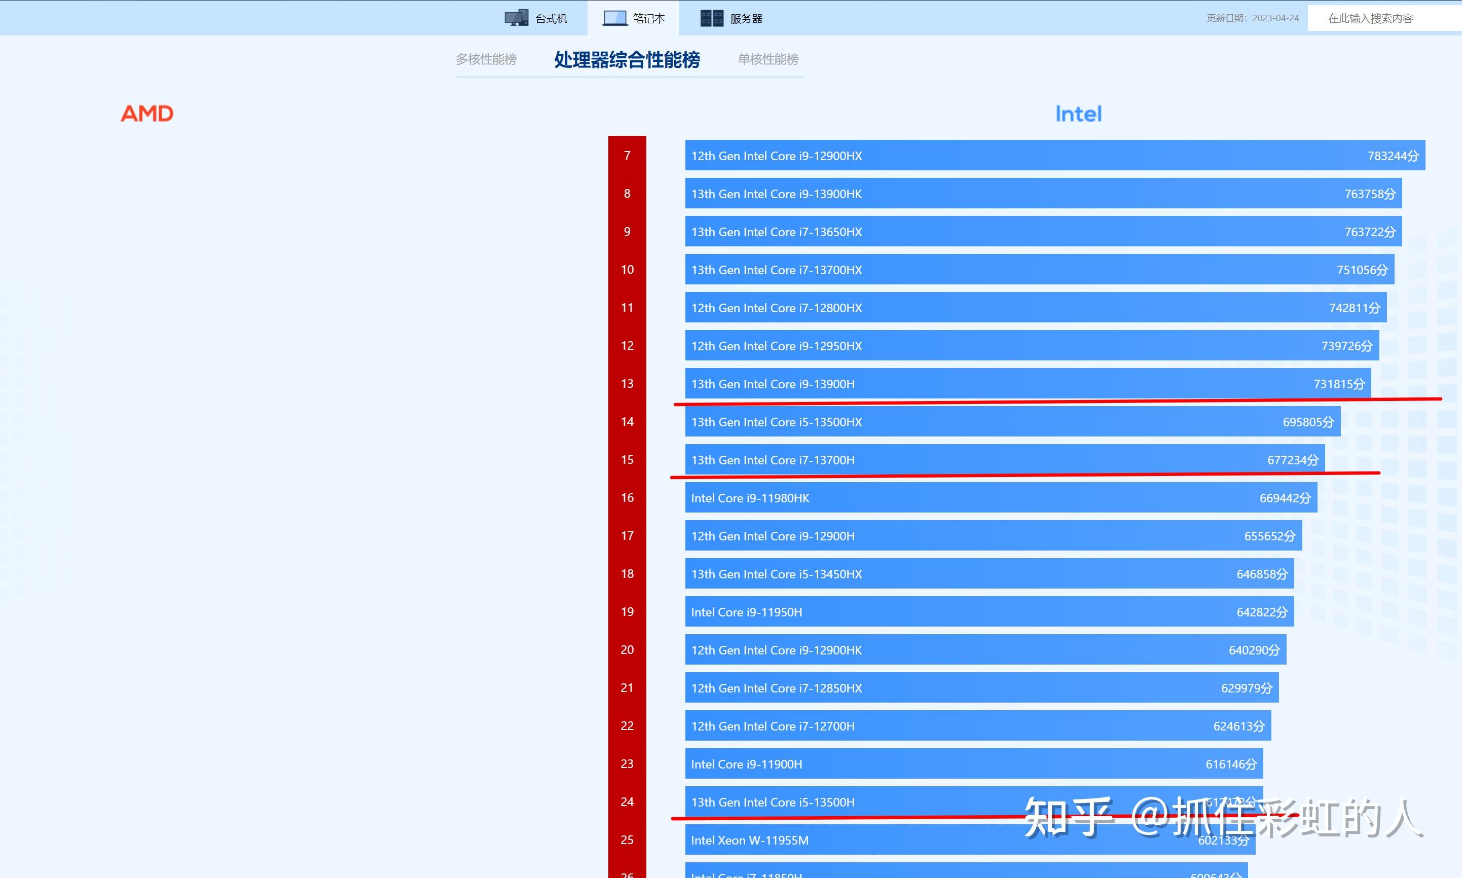Viewport: 1462px width, 878px height.
Task: Click the score 646858分
Action: tap(1262, 574)
